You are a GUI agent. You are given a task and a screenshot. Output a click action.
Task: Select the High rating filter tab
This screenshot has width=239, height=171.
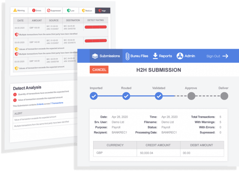[103, 11]
